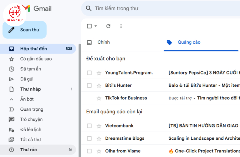This screenshot has height=157, width=240.
Task: Open Hộp thư đến folder
Action: click(x=38, y=49)
